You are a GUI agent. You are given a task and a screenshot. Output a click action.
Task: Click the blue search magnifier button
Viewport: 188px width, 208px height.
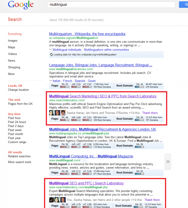coord(184,5)
